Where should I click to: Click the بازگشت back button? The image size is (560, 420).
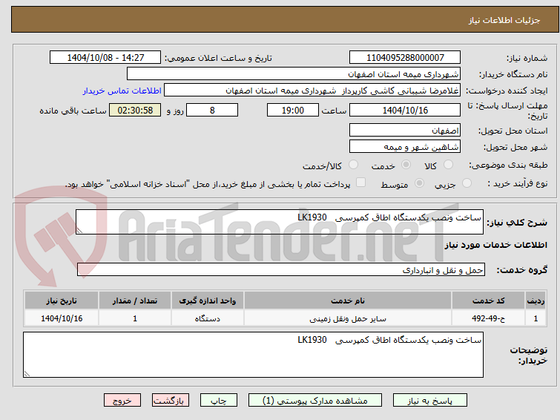pos(171,401)
